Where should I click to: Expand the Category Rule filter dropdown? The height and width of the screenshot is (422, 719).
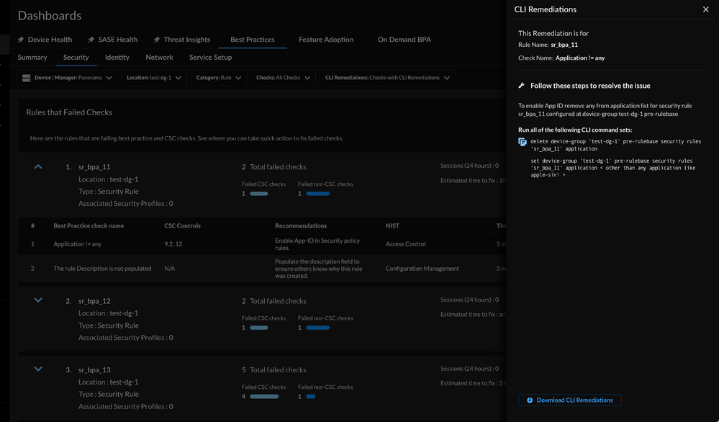tap(218, 78)
